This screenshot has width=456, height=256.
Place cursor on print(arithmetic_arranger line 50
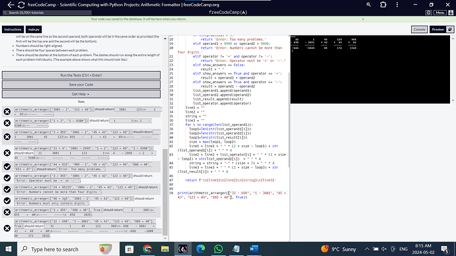(232, 195)
